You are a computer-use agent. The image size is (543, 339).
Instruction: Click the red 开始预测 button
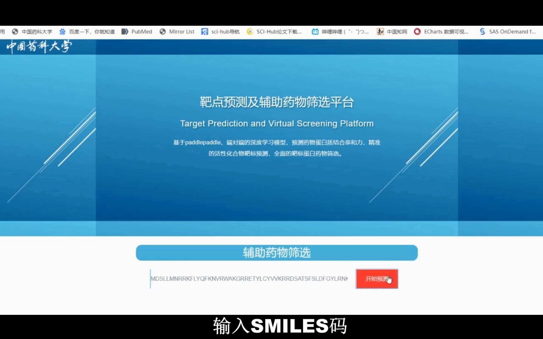click(x=377, y=279)
